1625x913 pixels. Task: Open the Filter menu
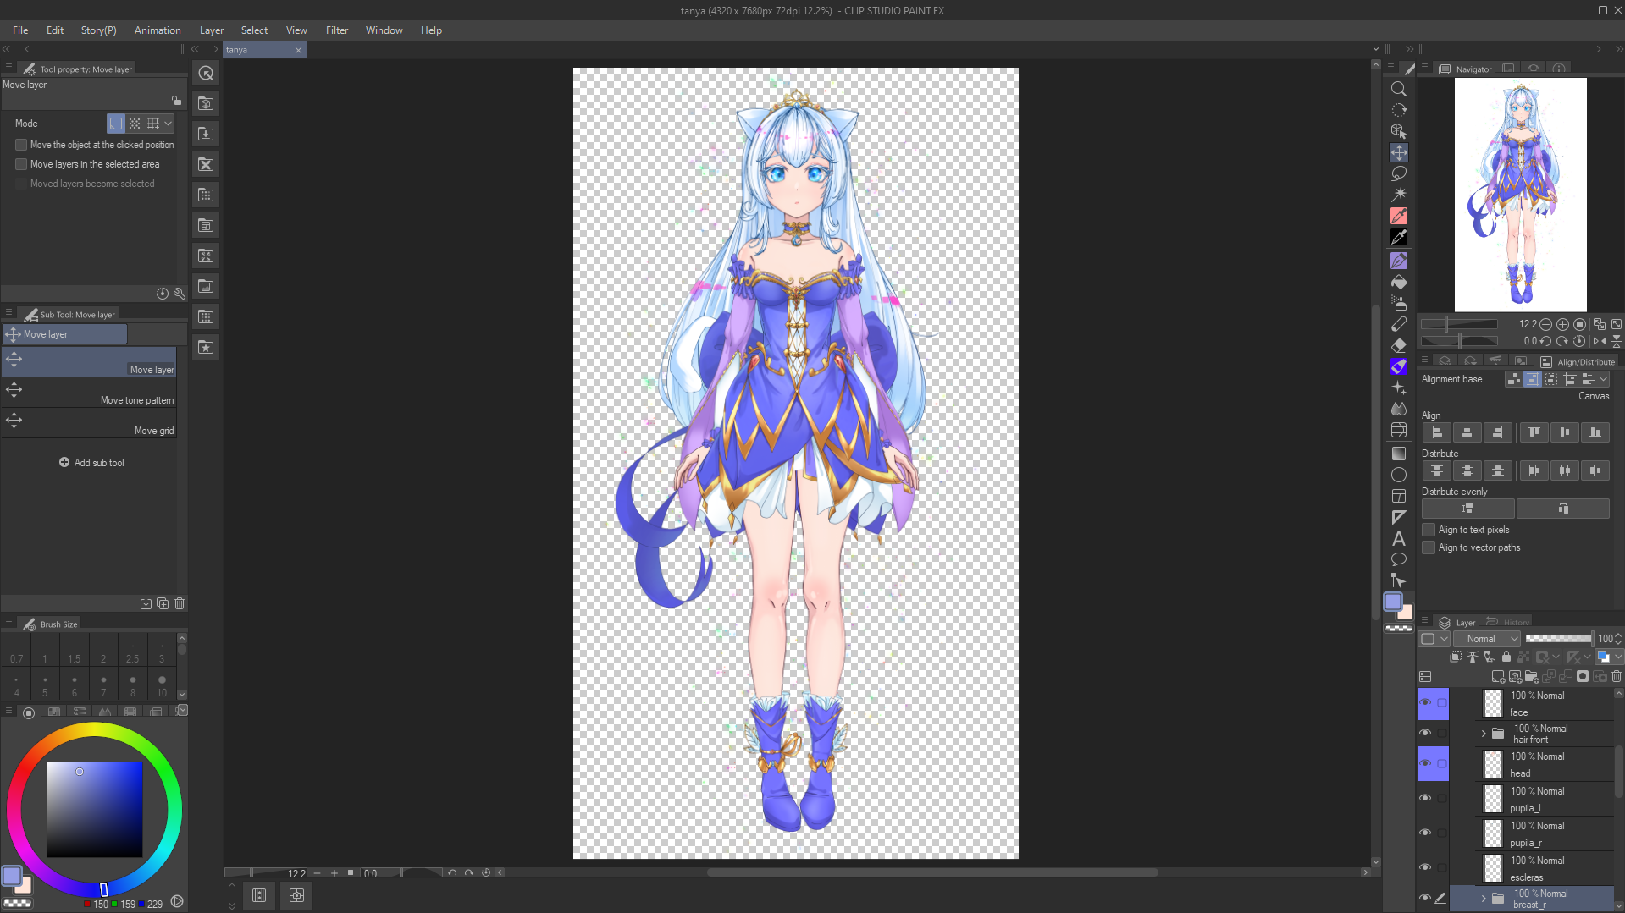[336, 30]
